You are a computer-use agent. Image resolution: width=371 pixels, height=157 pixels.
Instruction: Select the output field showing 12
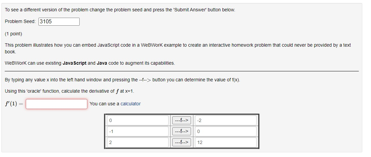225,142
